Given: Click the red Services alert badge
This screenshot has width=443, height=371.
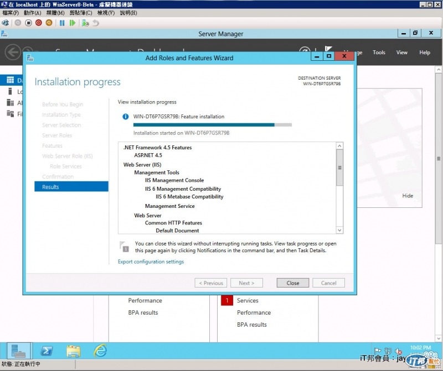Looking at the screenshot, I should (x=227, y=300).
